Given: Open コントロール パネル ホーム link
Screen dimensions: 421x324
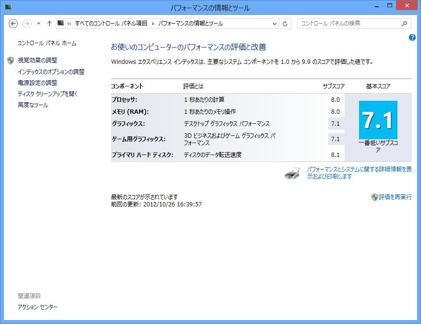Looking at the screenshot, I should coord(47,43).
